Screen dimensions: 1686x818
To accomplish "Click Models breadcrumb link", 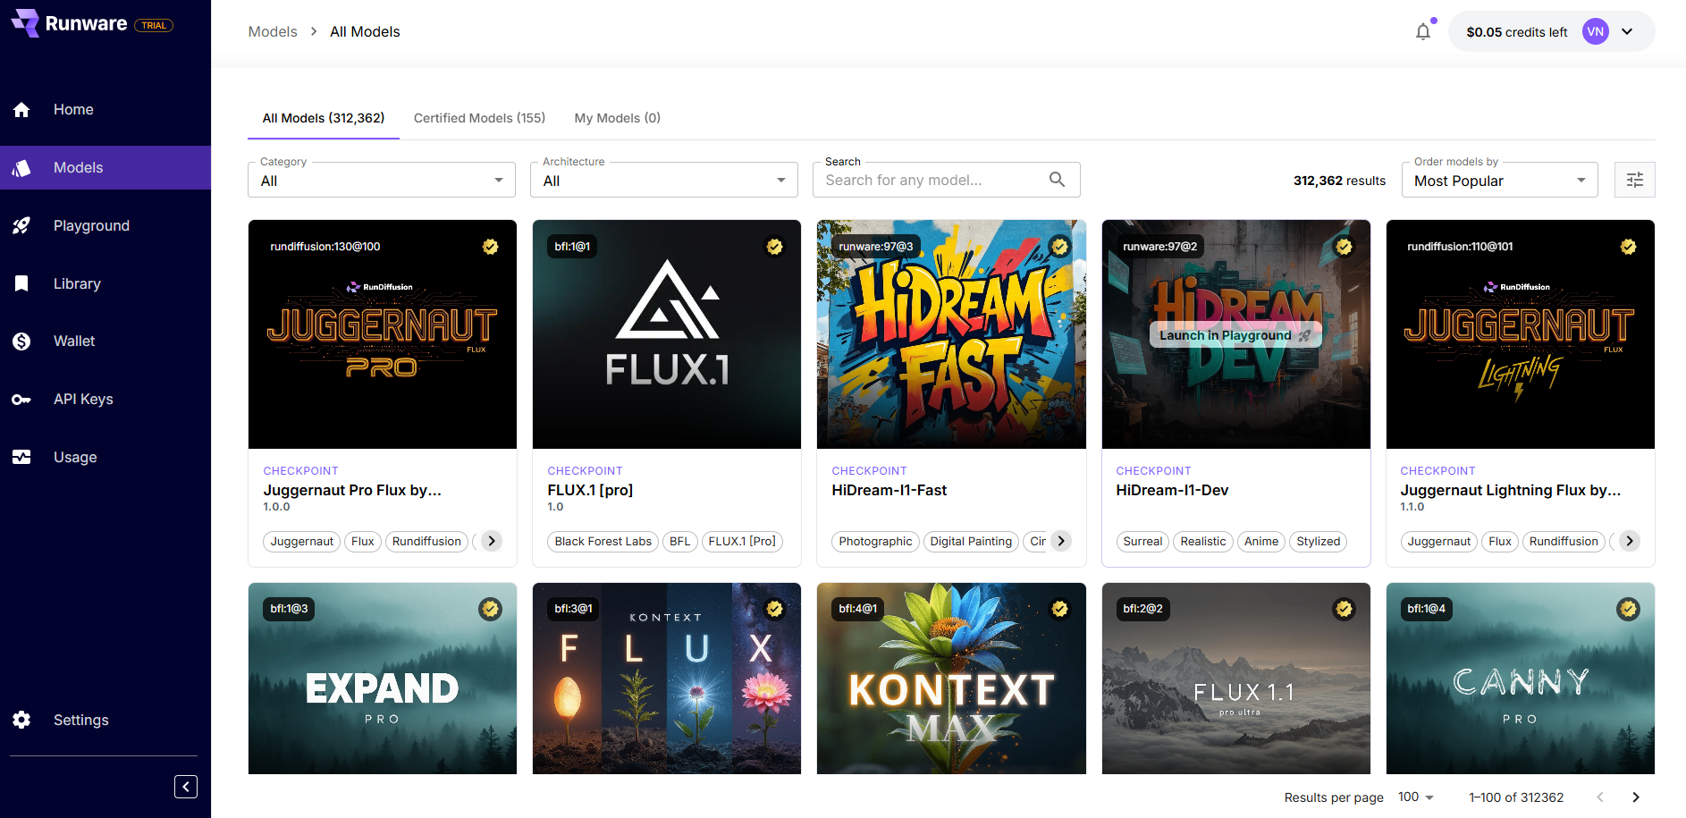I will (x=273, y=31).
